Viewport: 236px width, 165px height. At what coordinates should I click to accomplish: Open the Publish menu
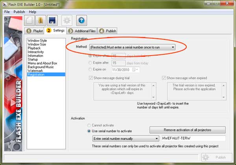pyautogui.click(x=19, y=12)
